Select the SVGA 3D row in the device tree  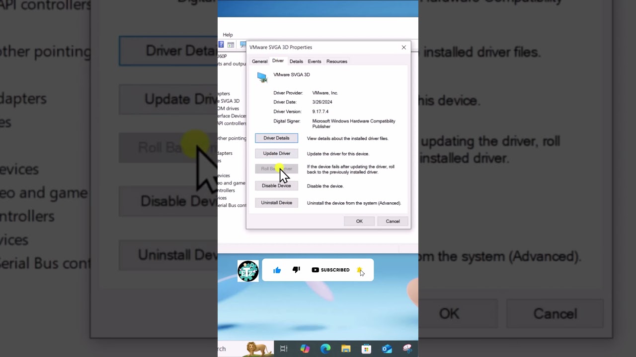pyautogui.click(x=230, y=101)
